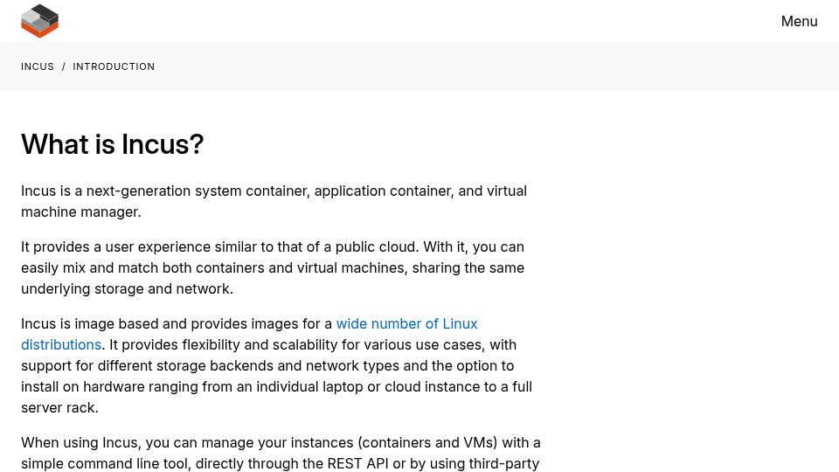Click the paragraph starting 'It provides a user experience'
This screenshot has width=839, height=472.
pos(273,267)
